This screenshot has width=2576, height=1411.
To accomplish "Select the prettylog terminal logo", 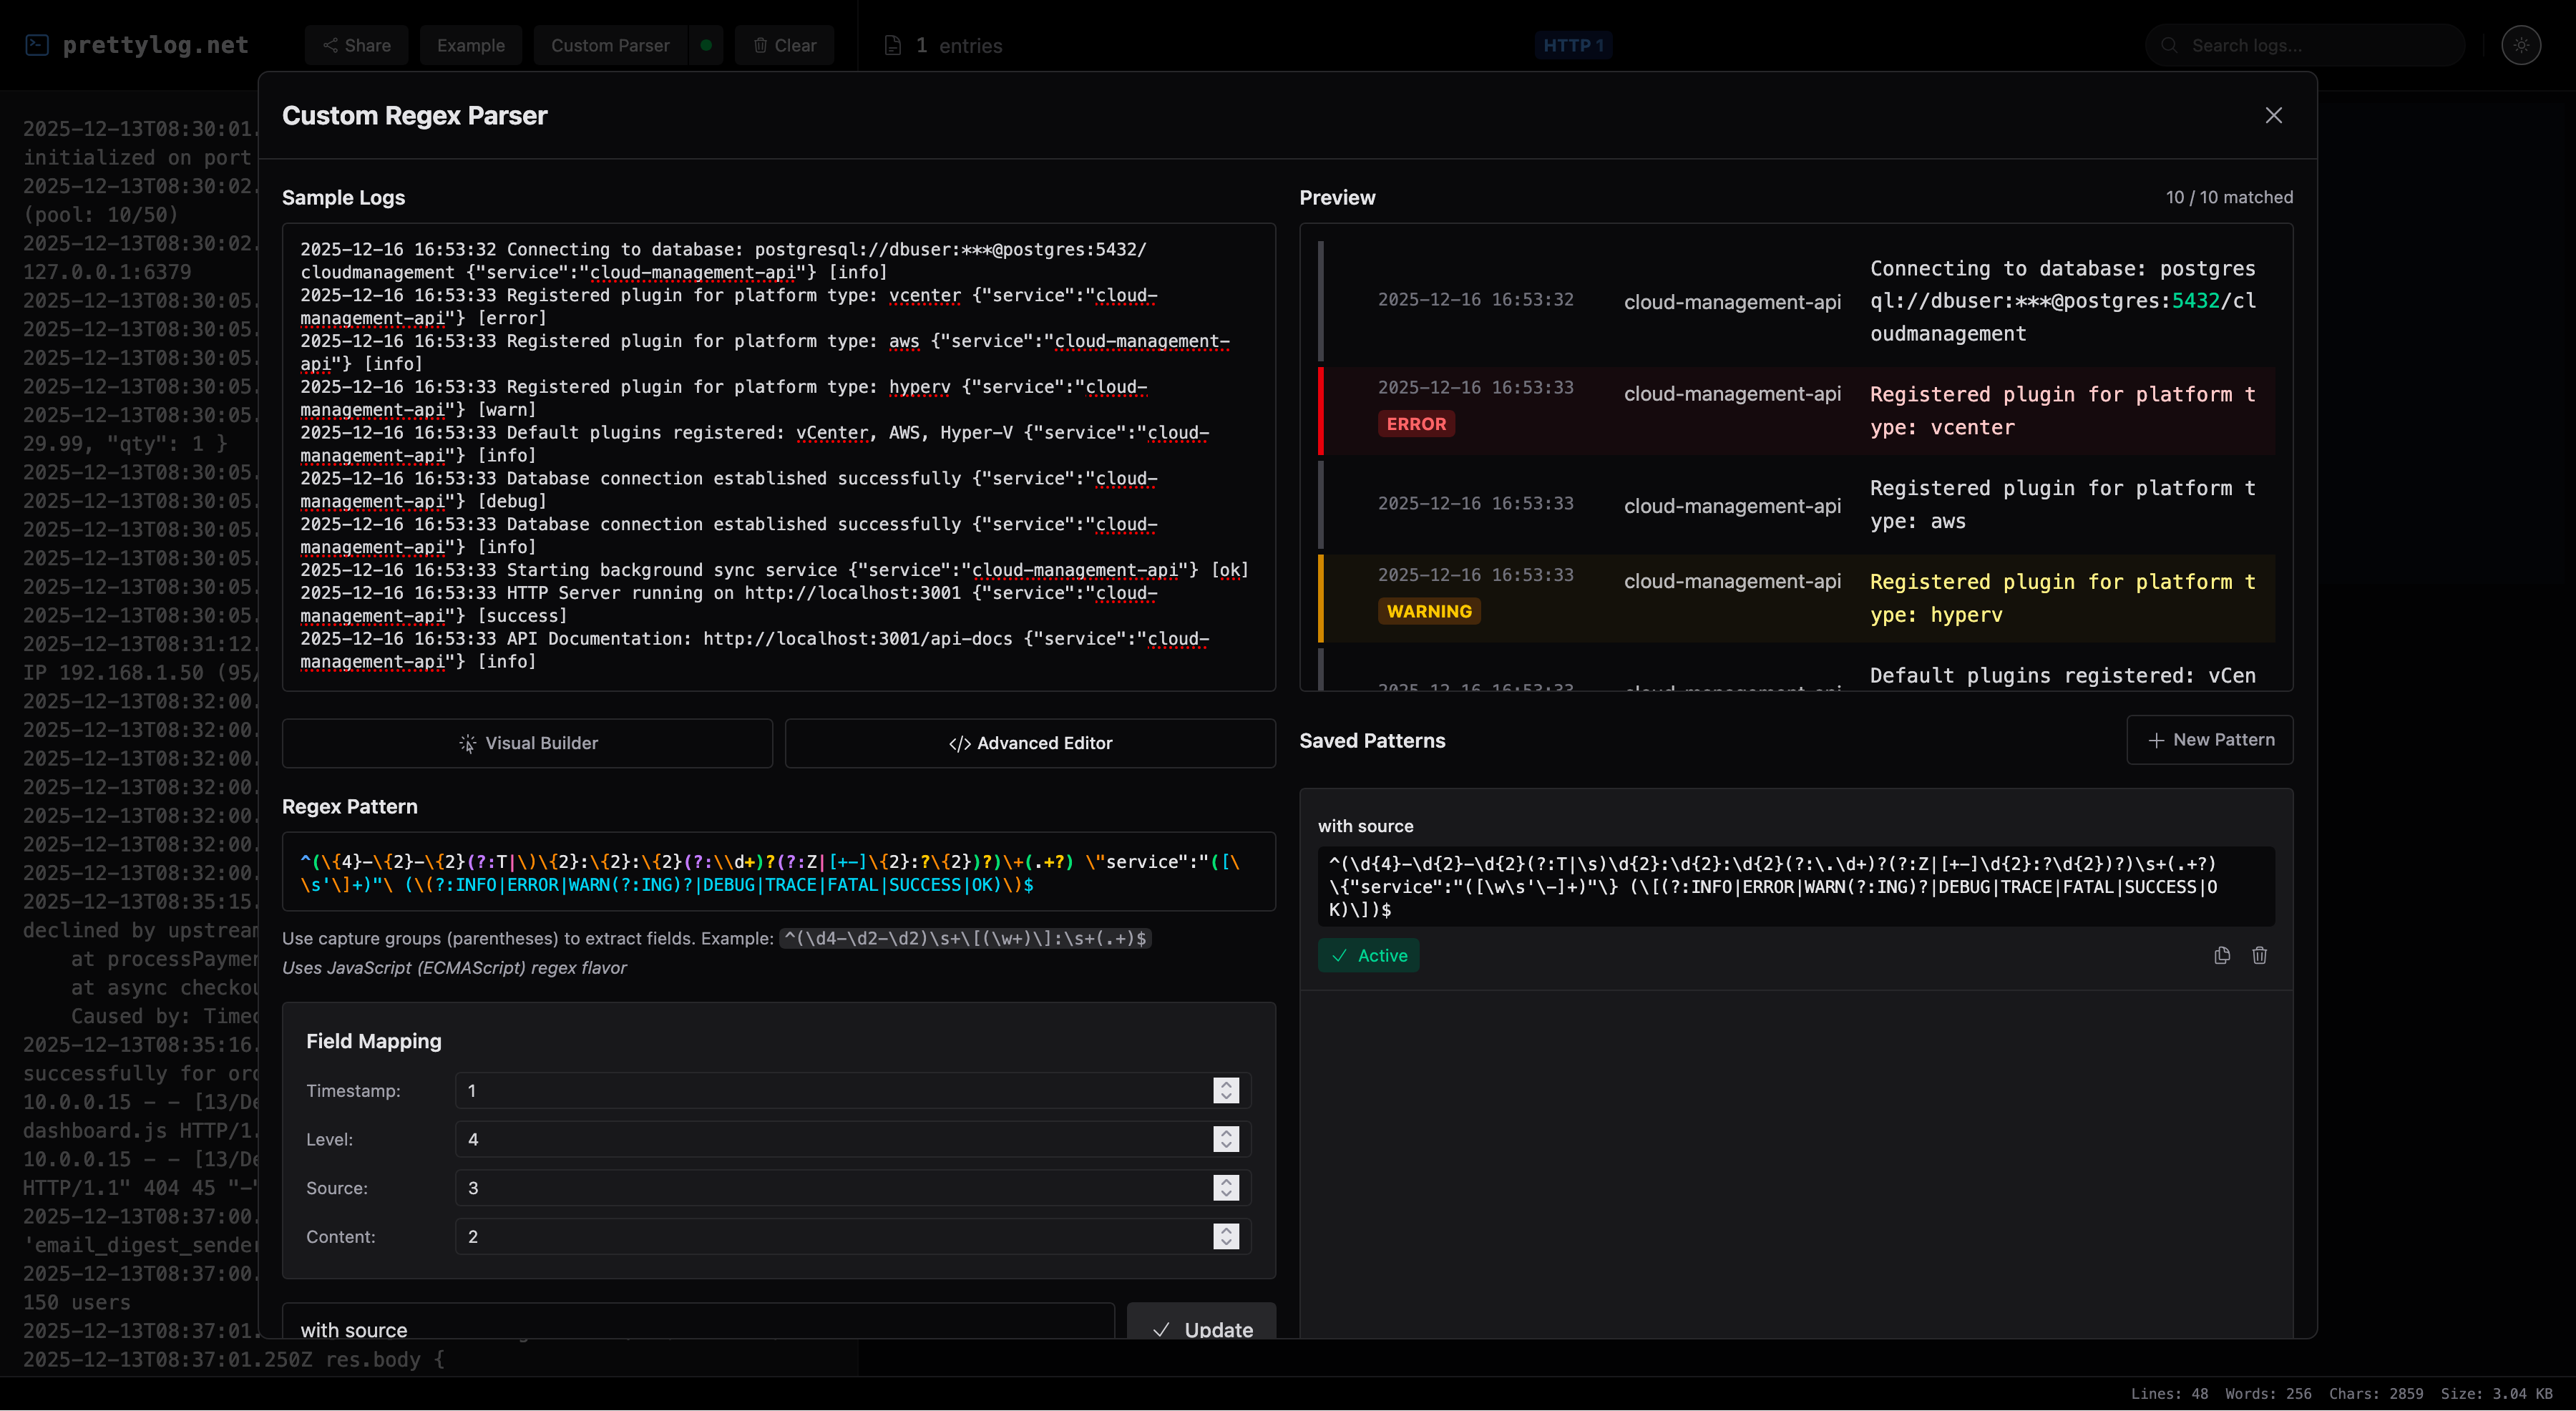I will 36,45.
